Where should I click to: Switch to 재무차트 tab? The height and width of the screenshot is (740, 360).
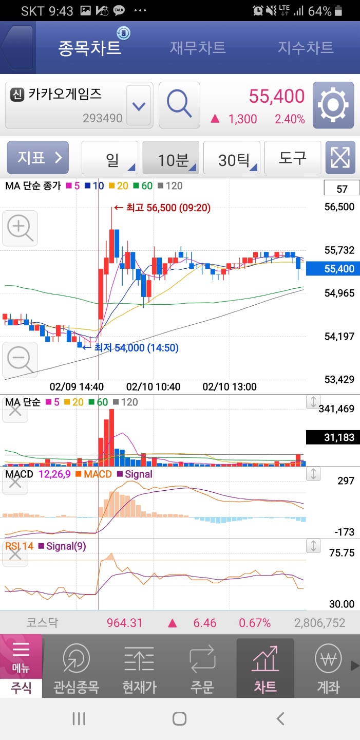198,48
